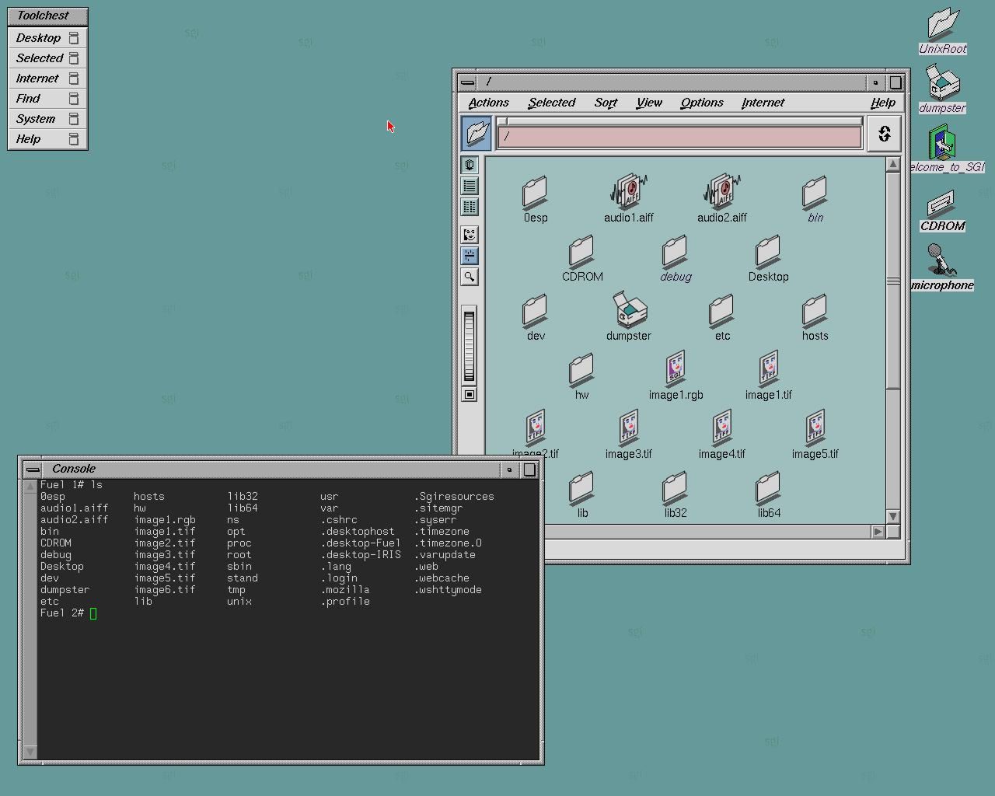Select the dumpster icon in the file manager

click(629, 316)
